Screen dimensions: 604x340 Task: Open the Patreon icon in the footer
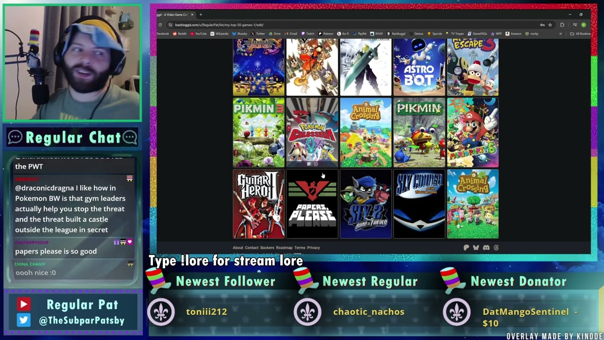(466, 247)
